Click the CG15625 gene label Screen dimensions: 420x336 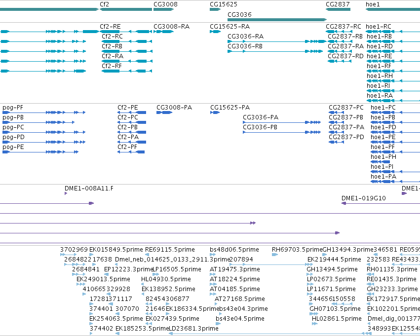(x=224, y=4)
